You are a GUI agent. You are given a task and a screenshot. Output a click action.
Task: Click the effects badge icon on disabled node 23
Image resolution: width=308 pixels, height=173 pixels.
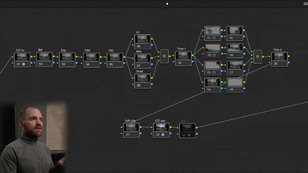click(189, 135)
